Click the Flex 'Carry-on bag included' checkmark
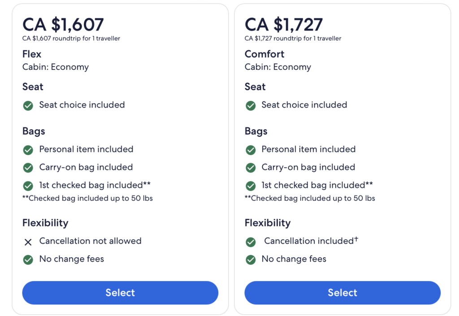The width and height of the screenshot is (459, 316). coord(28,168)
